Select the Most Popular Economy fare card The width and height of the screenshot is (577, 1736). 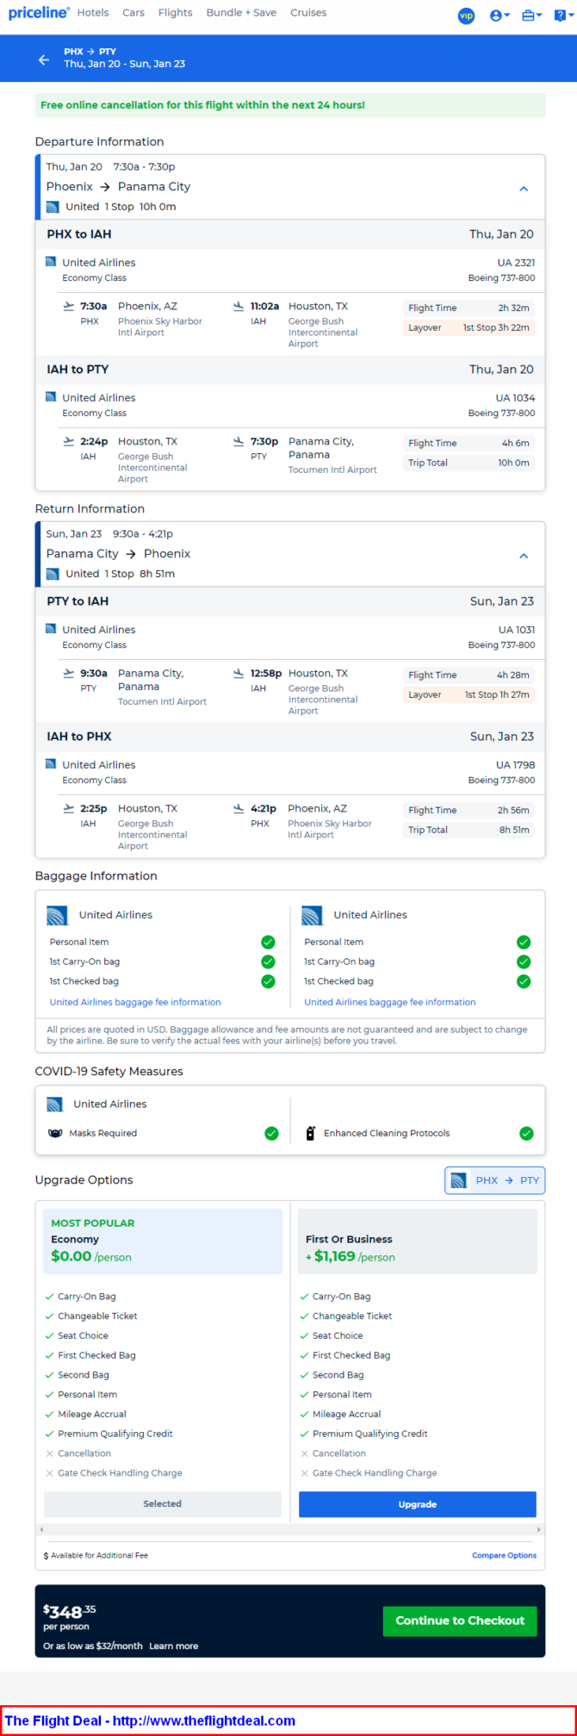(x=163, y=1241)
